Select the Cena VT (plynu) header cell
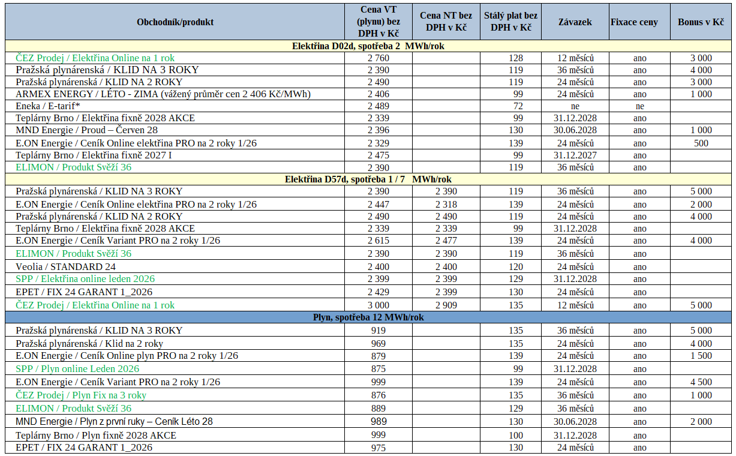The height and width of the screenshot is (456, 736). (x=378, y=22)
